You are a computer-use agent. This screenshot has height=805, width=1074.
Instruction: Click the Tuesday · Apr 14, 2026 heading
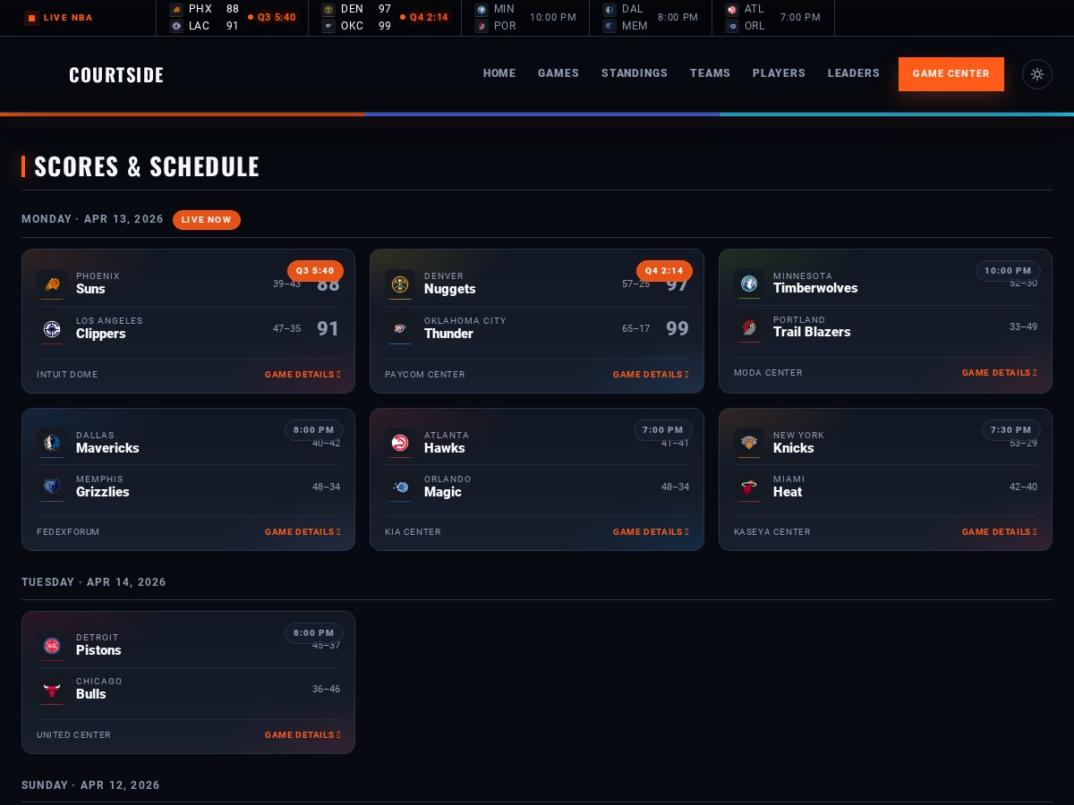94,582
